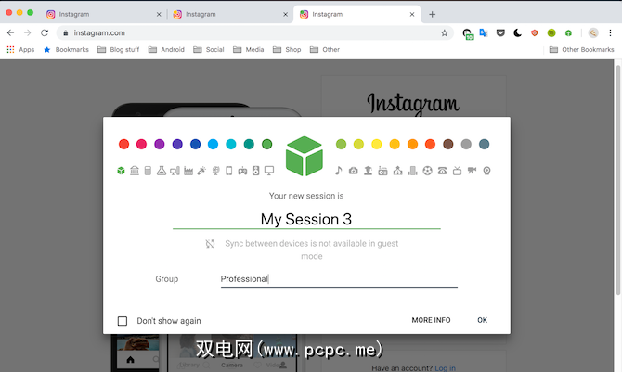Follow the Log in link

(x=445, y=368)
